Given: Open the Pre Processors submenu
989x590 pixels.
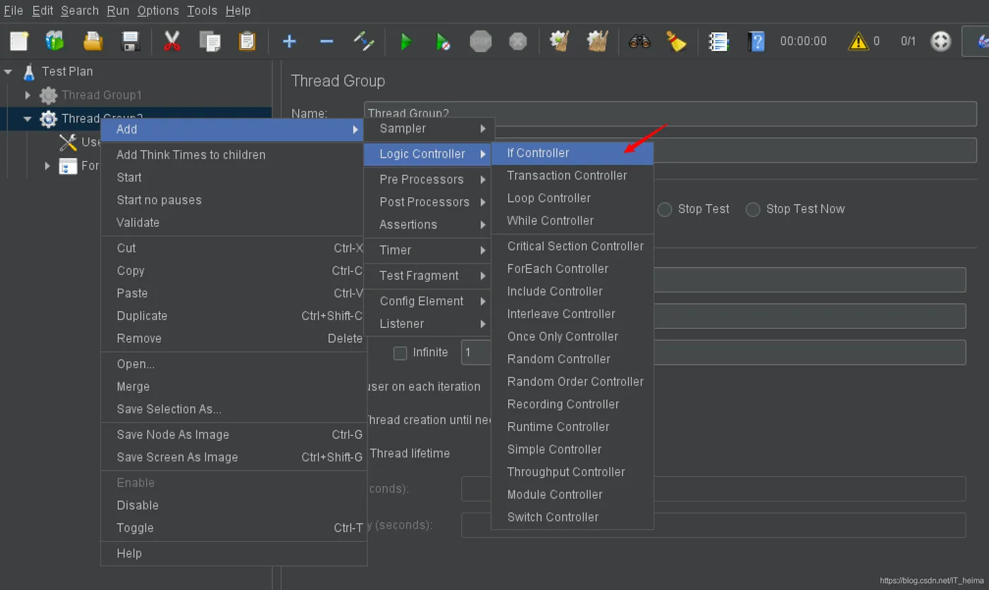Looking at the screenshot, I should click(x=429, y=179).
